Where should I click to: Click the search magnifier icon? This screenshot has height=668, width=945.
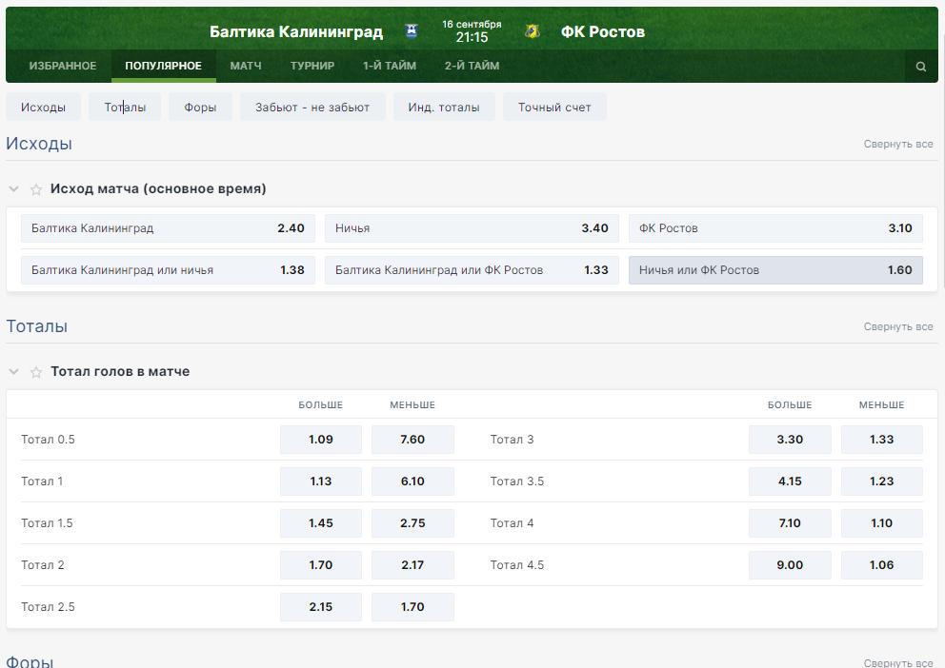point(921,67)
